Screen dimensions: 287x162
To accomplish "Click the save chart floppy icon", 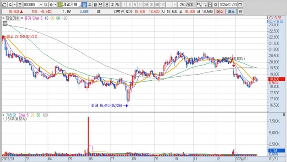I will 210,5.
